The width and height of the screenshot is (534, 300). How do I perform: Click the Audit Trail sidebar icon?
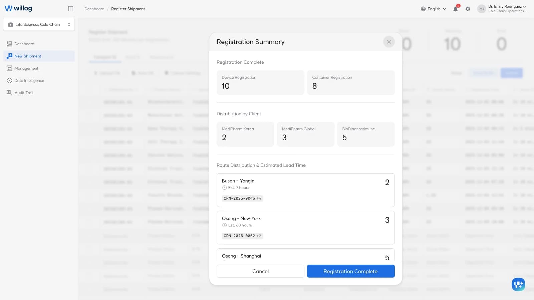(x=9, y=93)
